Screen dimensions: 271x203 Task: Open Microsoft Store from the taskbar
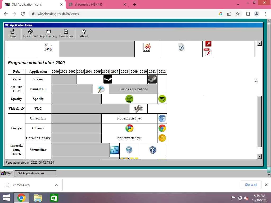pos(54,198)
